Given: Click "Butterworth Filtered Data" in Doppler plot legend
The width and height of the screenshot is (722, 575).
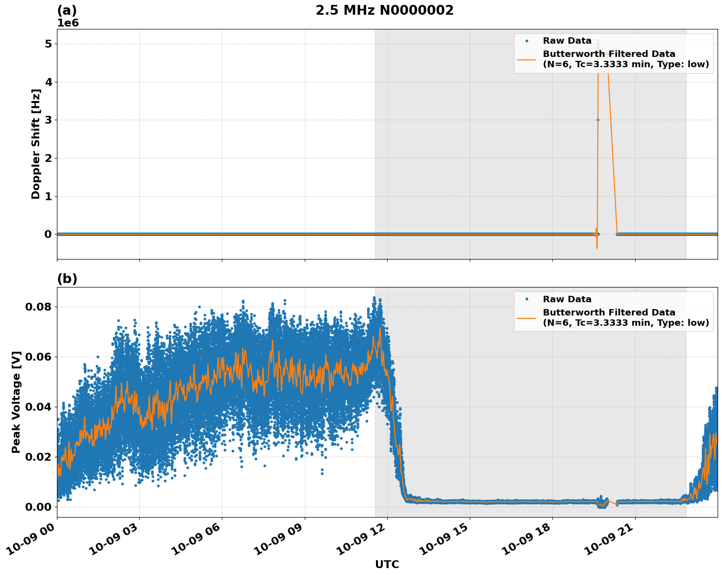Looking at the screenshot, I should point(609,54).
